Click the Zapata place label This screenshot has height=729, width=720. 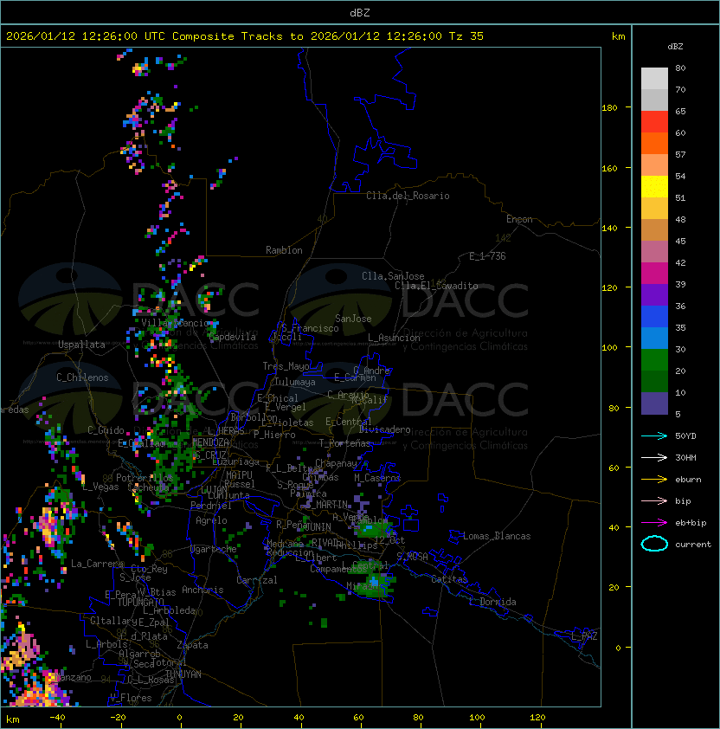point(192,645)
